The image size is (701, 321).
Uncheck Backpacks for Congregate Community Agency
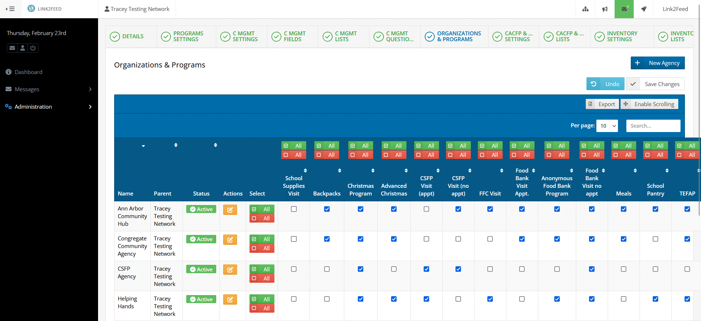tap(327, 239)
